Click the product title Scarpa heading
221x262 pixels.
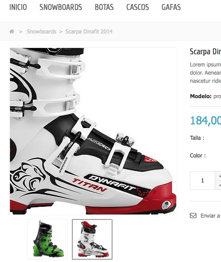point(205,52)
